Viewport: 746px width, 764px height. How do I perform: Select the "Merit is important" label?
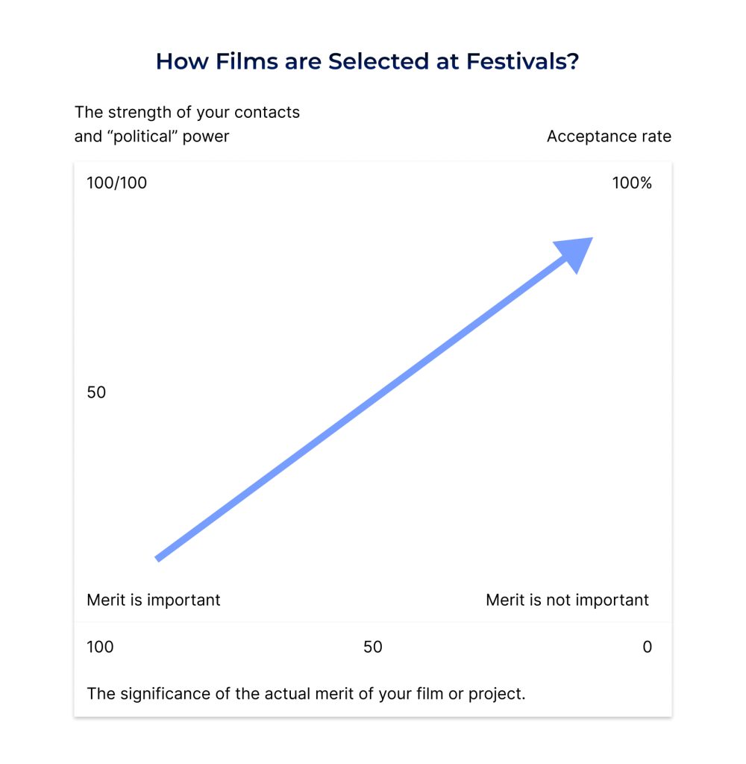pos(154,600)
